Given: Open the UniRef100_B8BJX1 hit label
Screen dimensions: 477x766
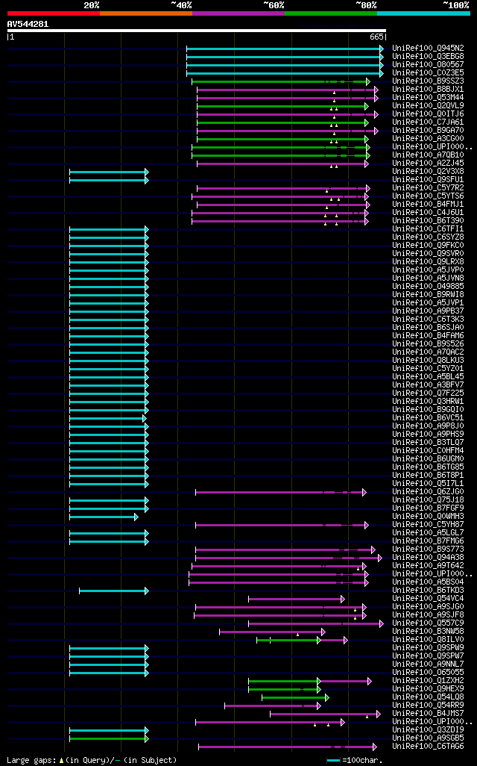Looking at the screenshot, I should click(429, 90).
